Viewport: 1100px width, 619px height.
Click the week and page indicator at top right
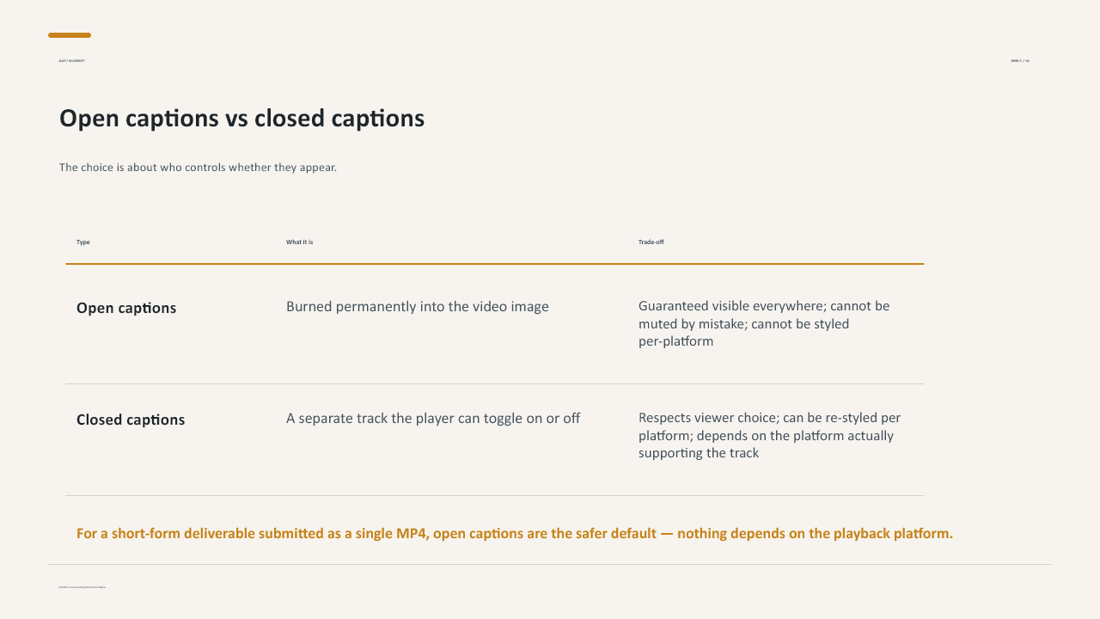point(1020,61)
